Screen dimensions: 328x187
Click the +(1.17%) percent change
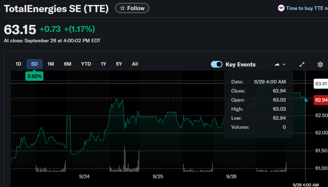point(79,29)
